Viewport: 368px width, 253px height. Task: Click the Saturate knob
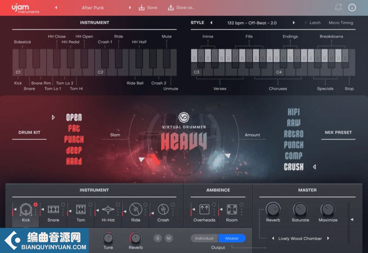[300, 209]
